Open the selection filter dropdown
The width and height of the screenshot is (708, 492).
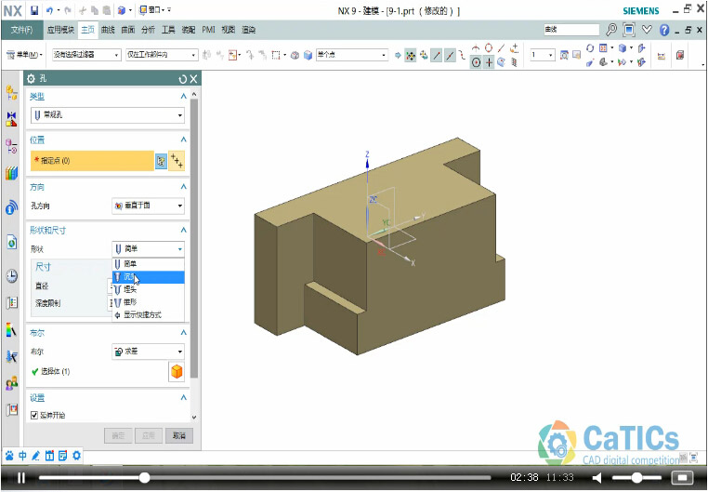[x=86, y=55]
